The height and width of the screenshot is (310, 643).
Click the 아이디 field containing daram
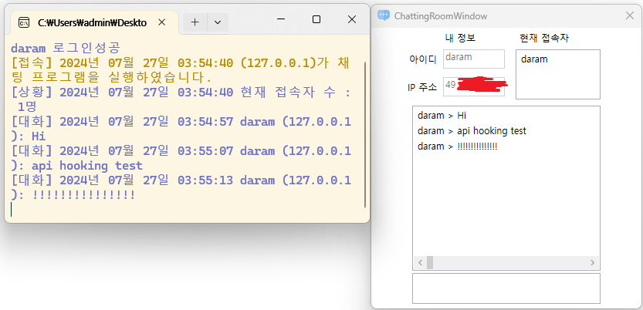point(473,59)
